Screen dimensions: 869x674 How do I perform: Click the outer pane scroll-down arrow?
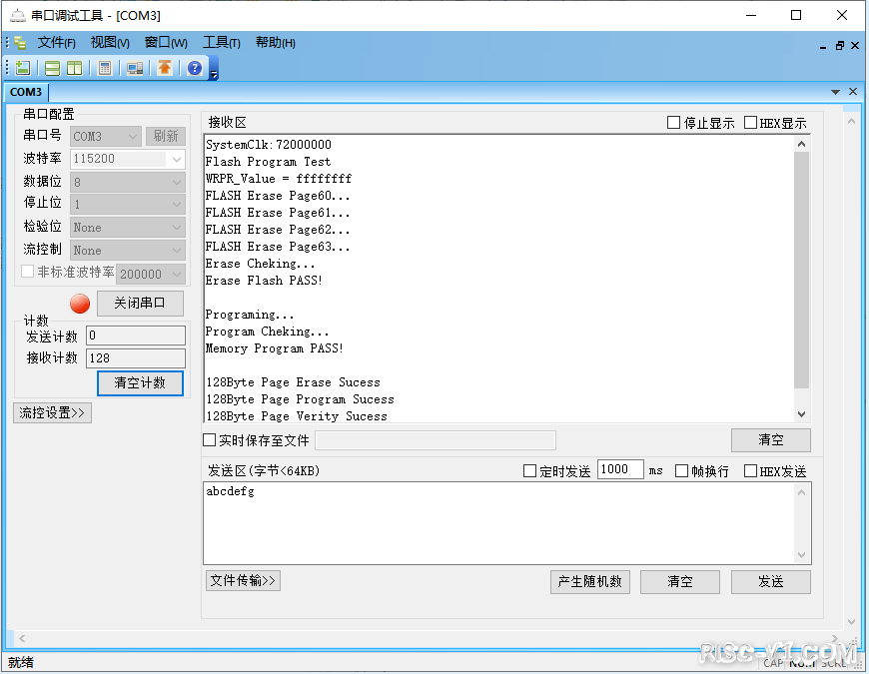[x=852, y=622]
